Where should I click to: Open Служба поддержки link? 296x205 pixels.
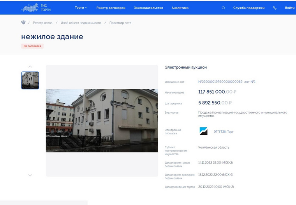pyautogui.click(x=249, y=8)
